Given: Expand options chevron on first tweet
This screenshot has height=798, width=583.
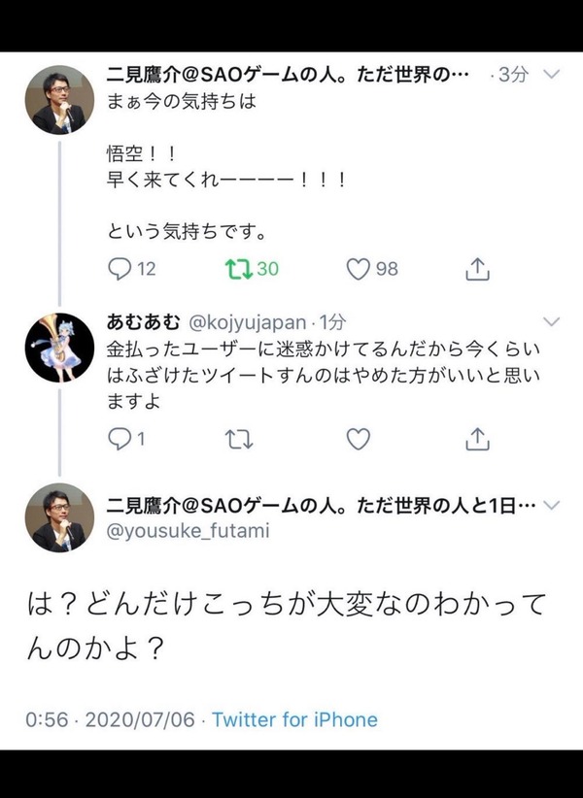Looking at the screenshot, I should point(552,75).
